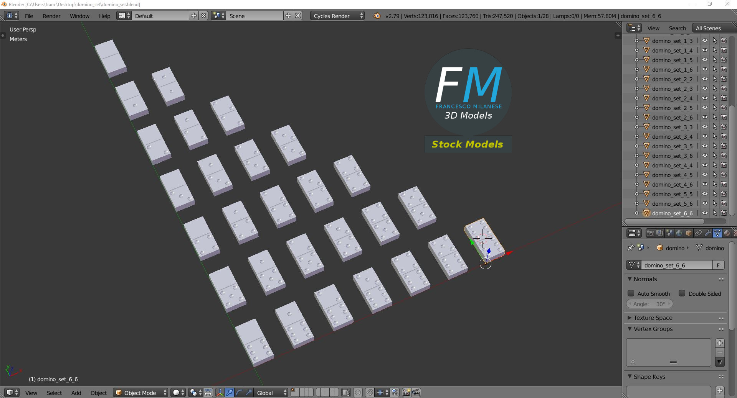
Task: Activate the 3D manipulator translate icon
Action: pyautogui.click(x=229, y=393)
